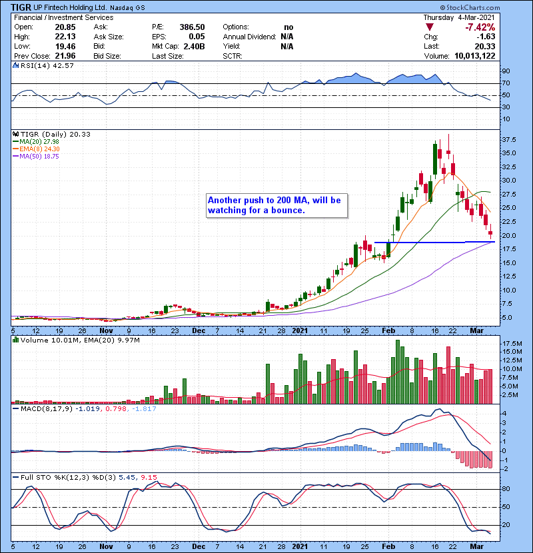Viewport: 533px width, 553px height.
Task: Select the MA(20) 27.98 legend entry
Action: 36,141
